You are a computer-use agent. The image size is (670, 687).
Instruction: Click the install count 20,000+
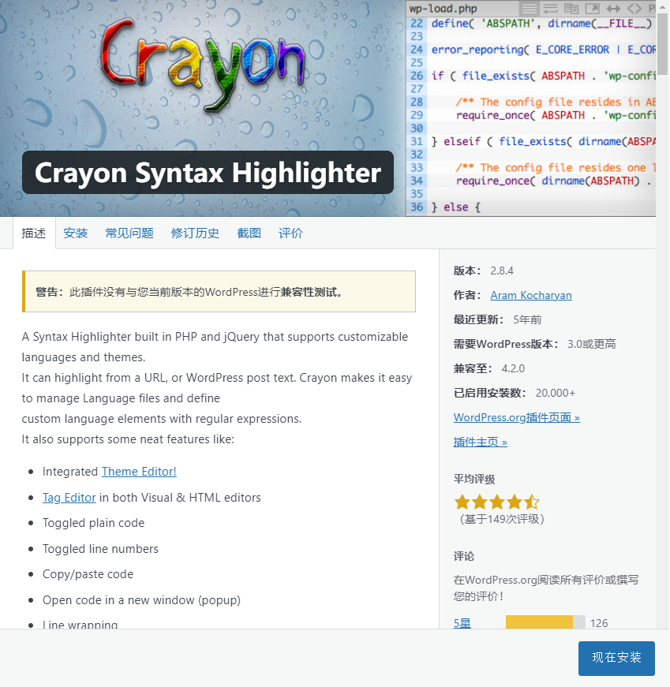(555, 393)
